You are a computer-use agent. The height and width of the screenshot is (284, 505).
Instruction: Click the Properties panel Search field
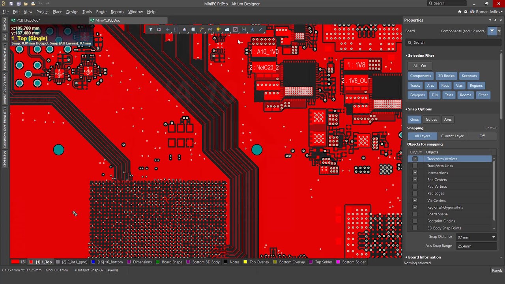[453, 43]
